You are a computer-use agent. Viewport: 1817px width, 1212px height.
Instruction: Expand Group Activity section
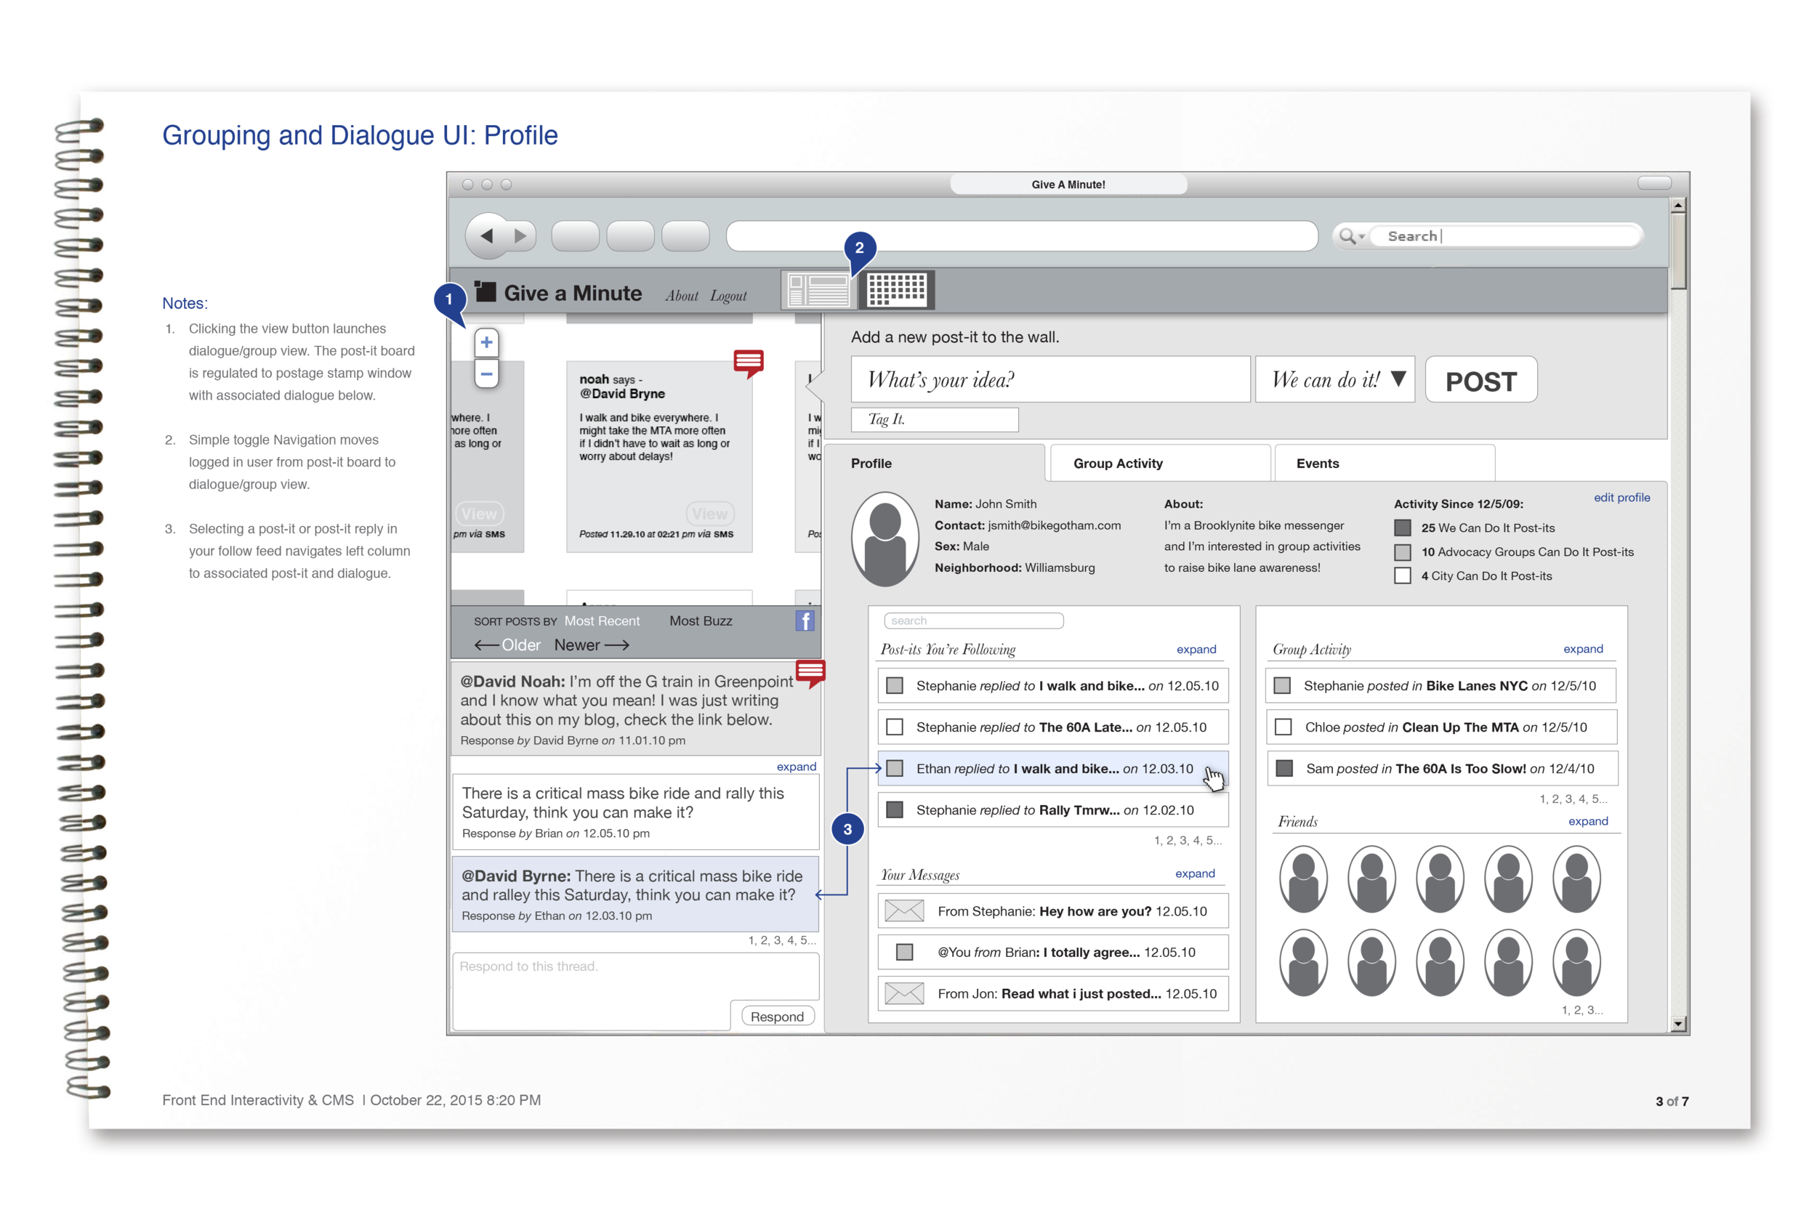click(1583, 650)
